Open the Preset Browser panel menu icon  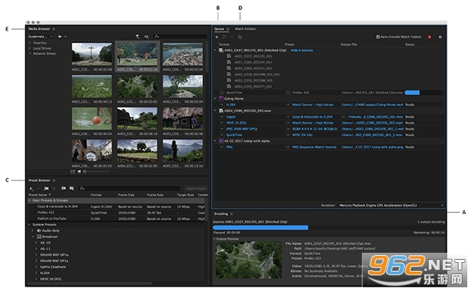point(53,181)
